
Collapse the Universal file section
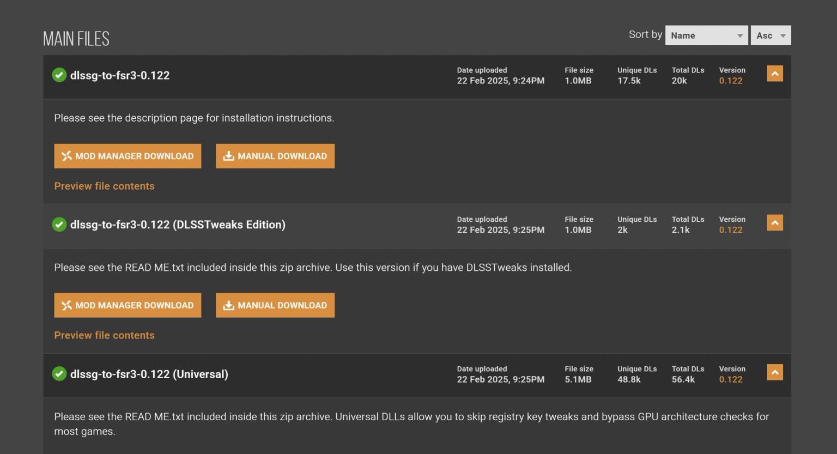pyautogui.click(x=775, y=372)
